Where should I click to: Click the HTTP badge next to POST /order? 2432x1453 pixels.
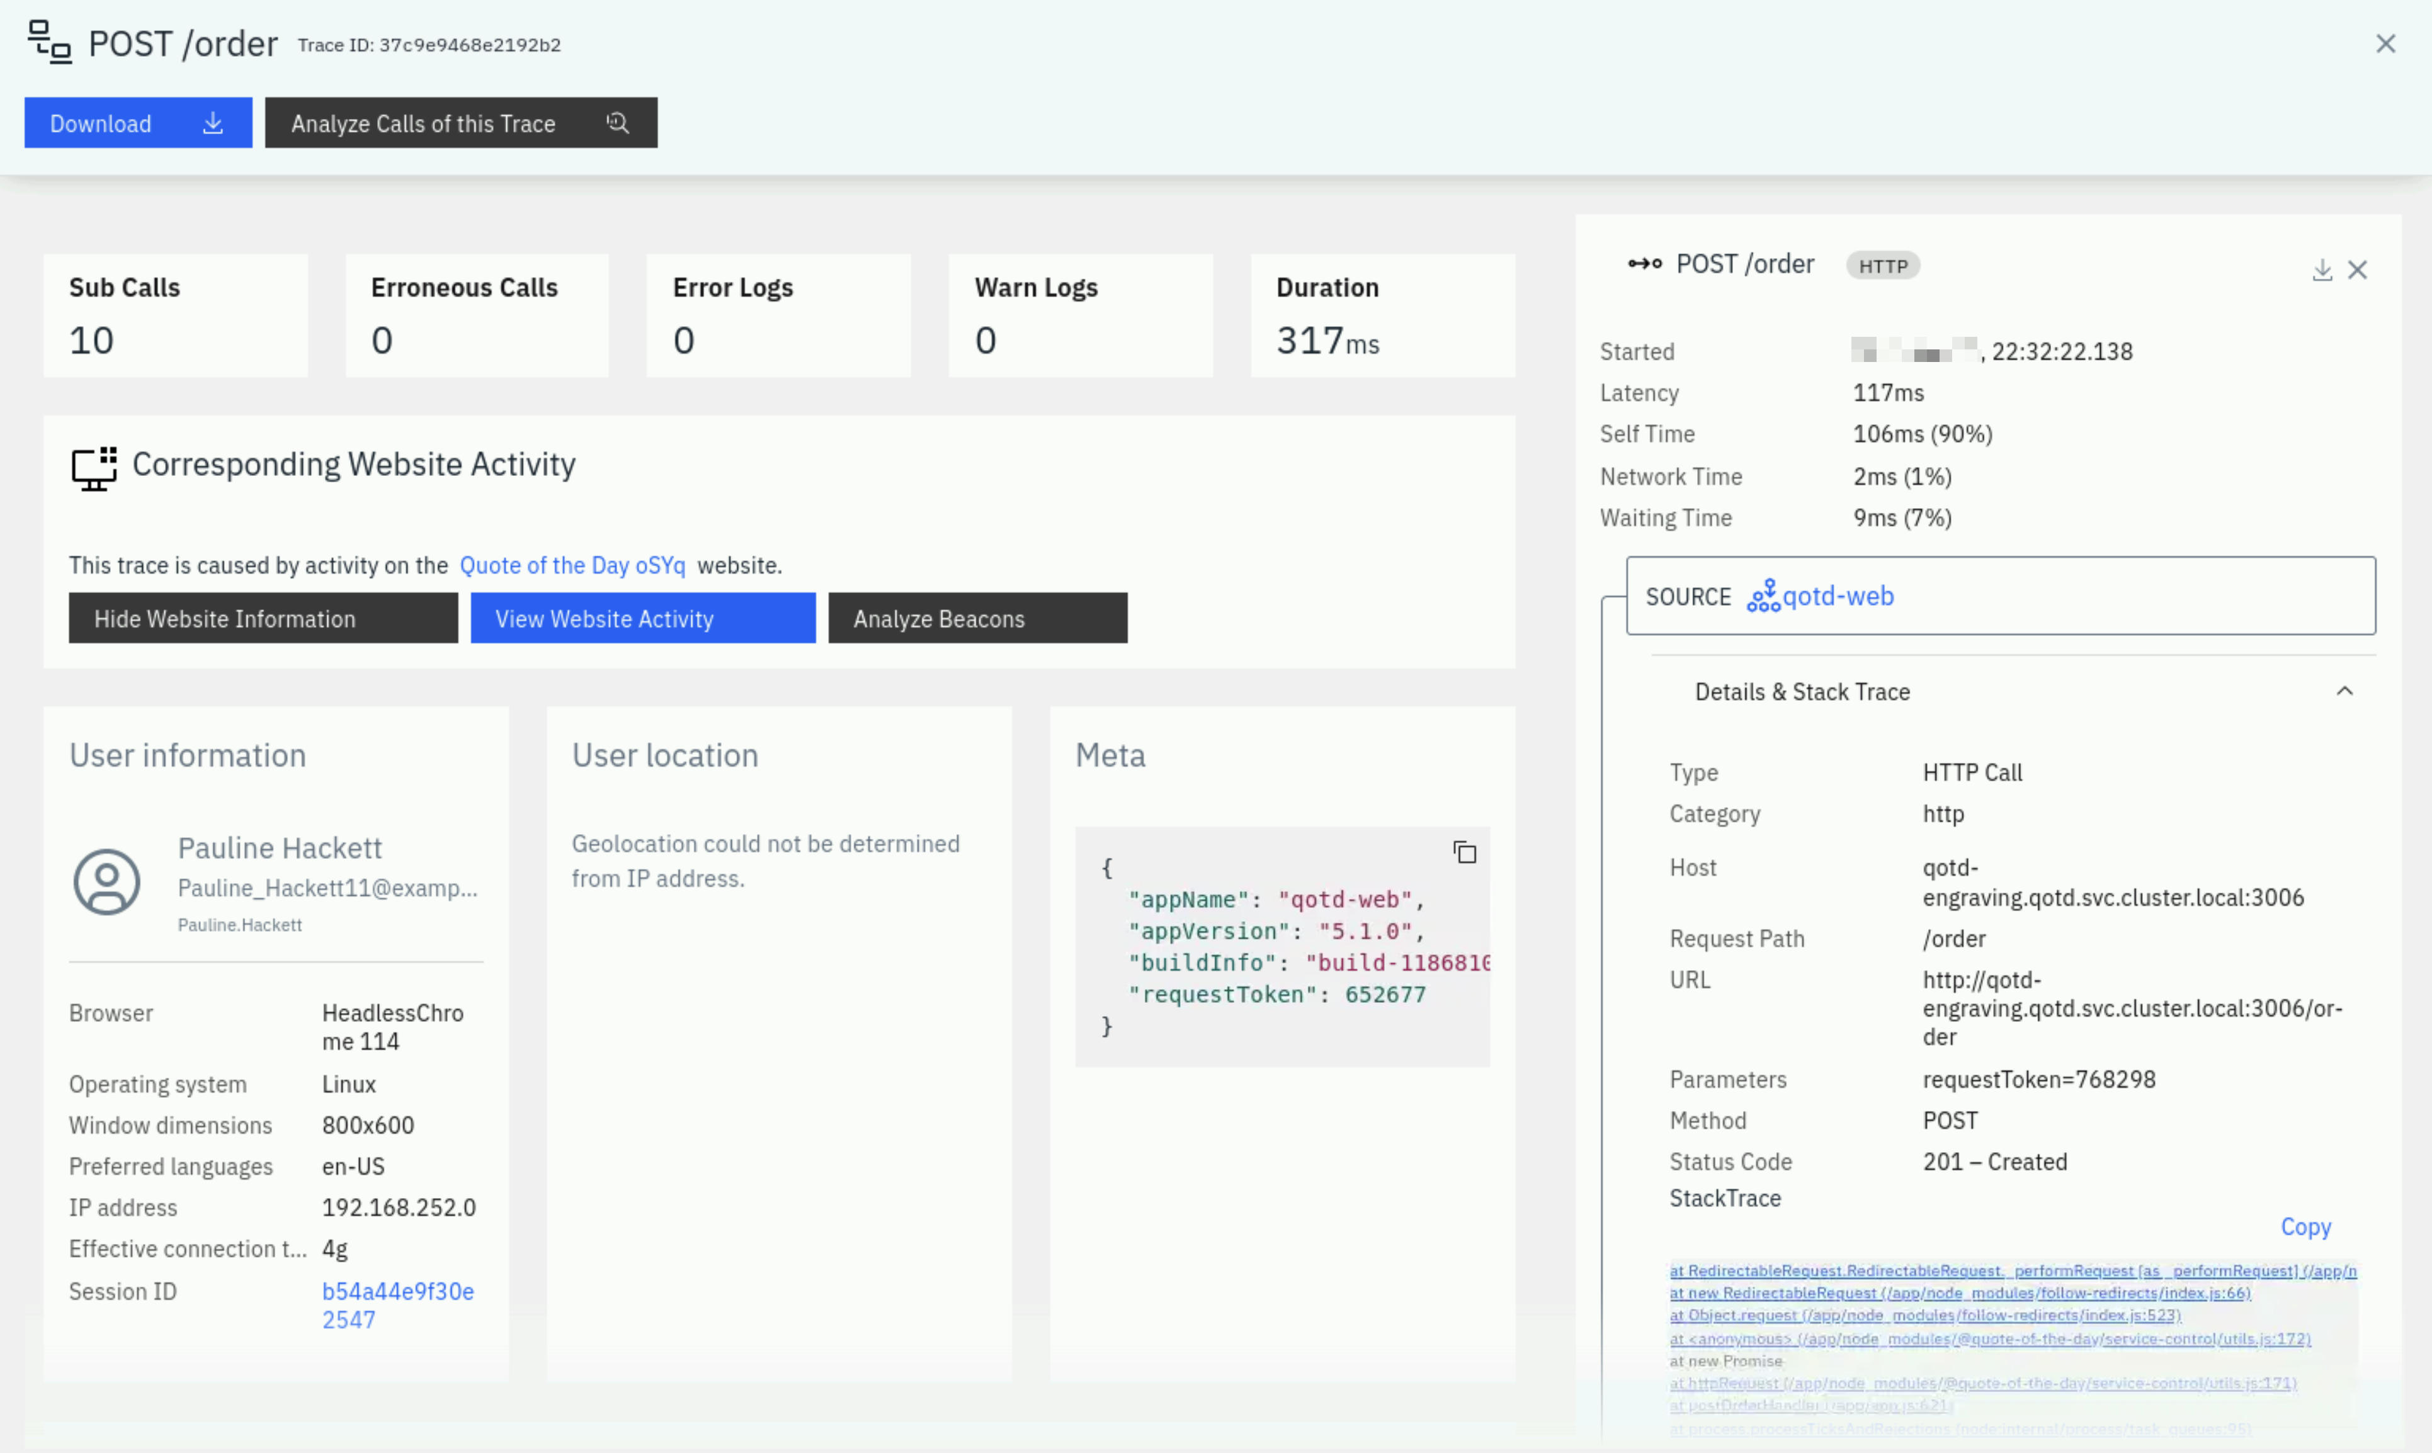[x=1883, y=265]
